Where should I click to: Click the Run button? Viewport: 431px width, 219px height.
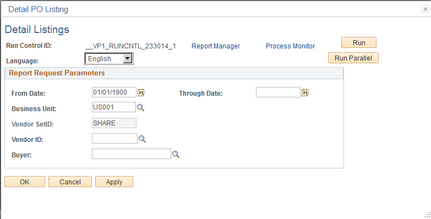359,42
